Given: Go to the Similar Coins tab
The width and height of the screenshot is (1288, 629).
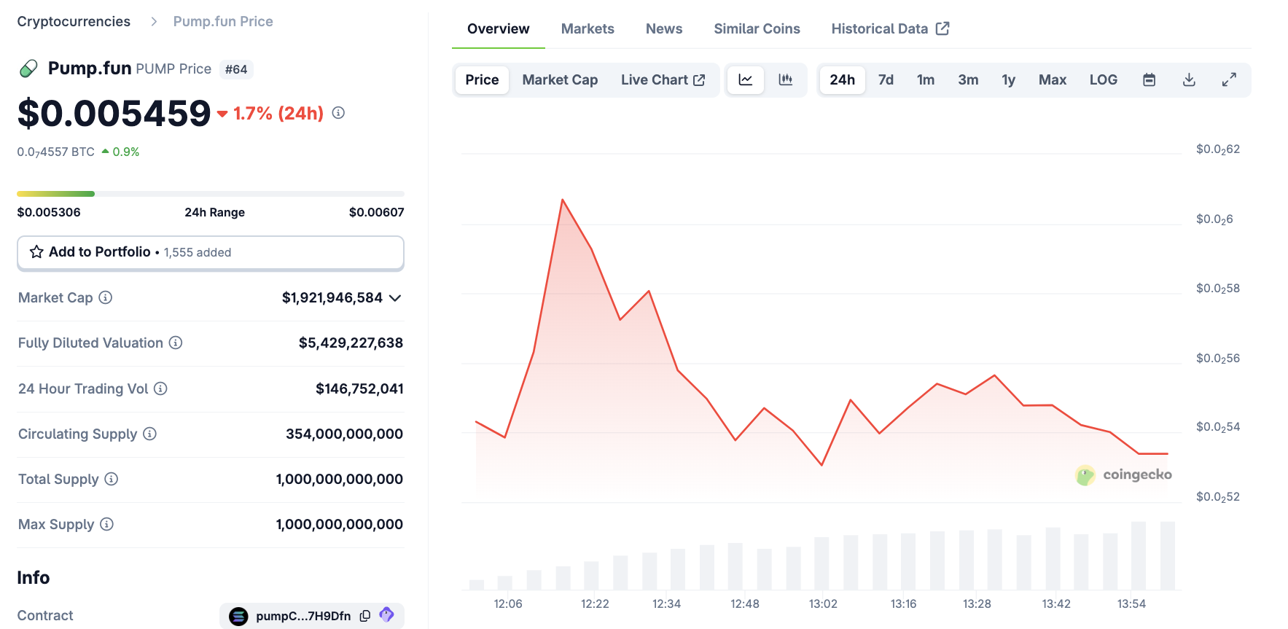Looking at the screenshot, I should tap(757, 29).
